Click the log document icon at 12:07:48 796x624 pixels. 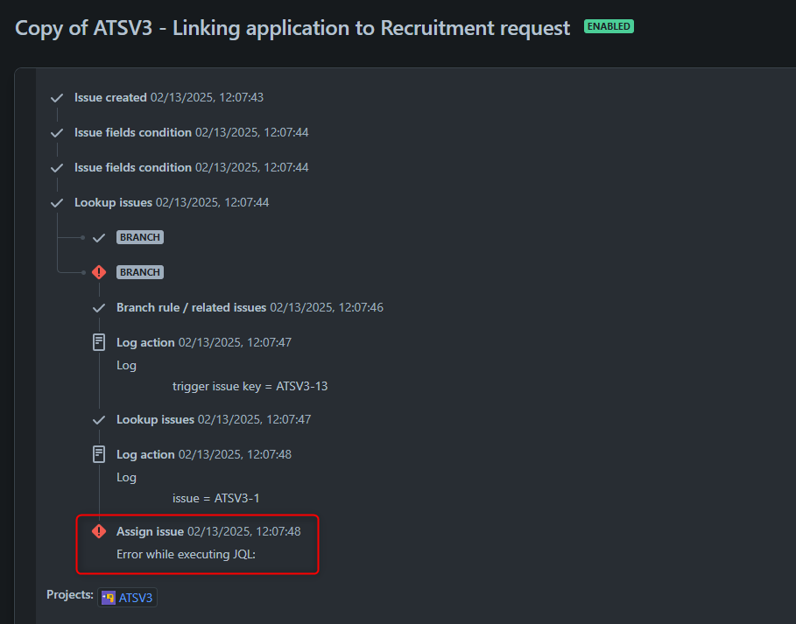pos(99,454)
